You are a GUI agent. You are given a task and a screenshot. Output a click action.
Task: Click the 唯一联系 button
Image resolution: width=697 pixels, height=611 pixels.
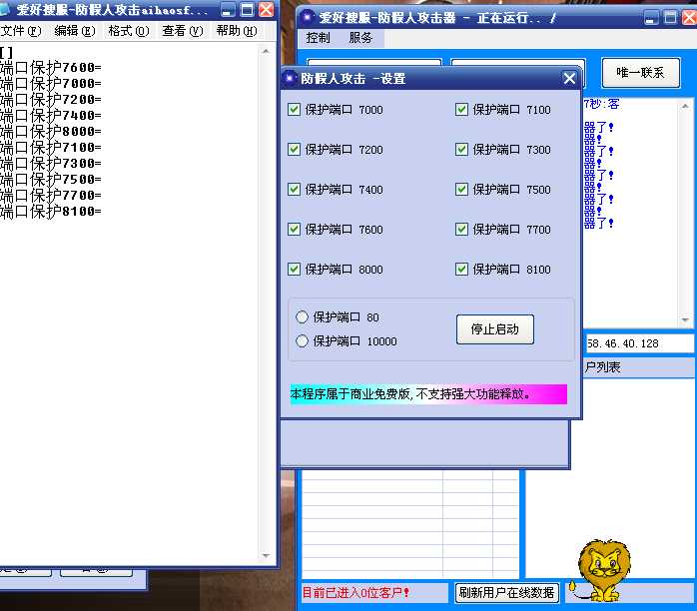tap(640, 73)
